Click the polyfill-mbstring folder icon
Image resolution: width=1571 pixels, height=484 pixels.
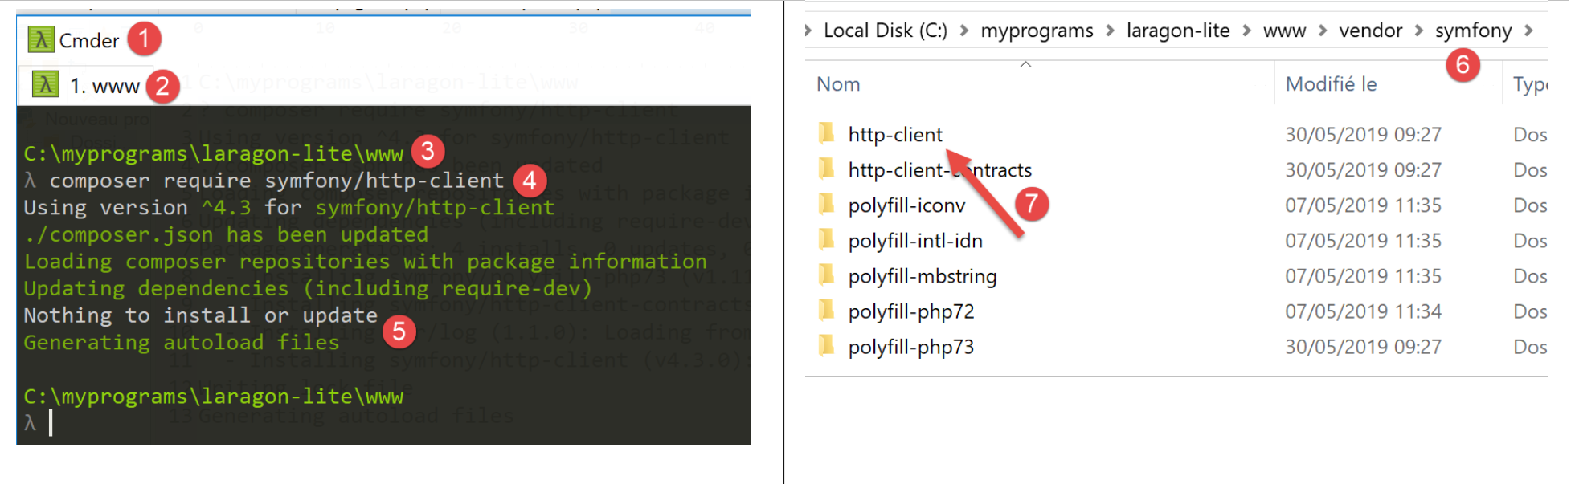coord(826,275)
